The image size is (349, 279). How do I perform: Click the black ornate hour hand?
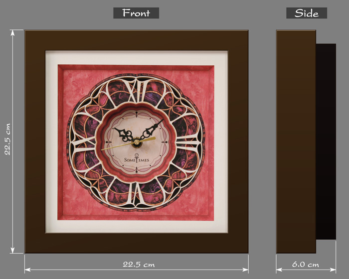(125, 135)
